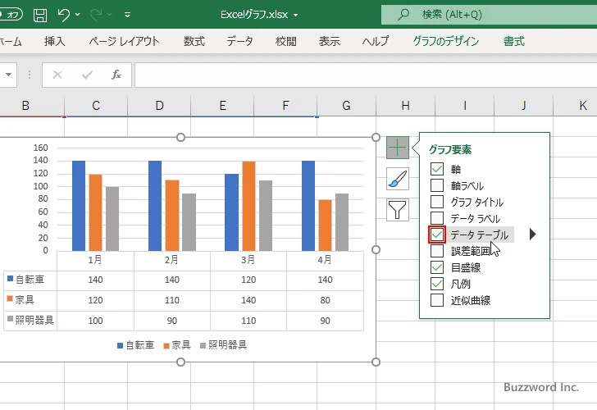
Task: Switch to the 数式 tab
Action: point(194,41)
